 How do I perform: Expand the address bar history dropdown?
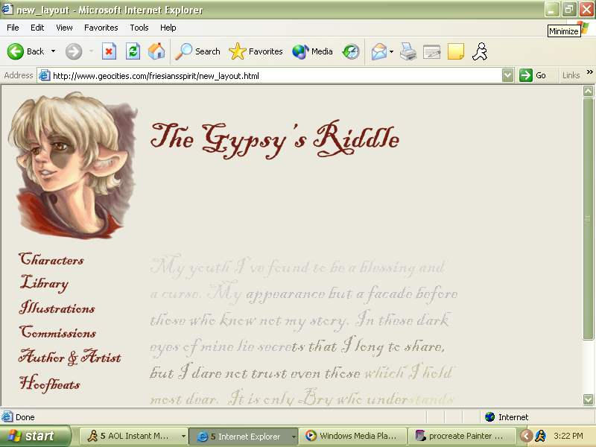click(x=507, y=75)
